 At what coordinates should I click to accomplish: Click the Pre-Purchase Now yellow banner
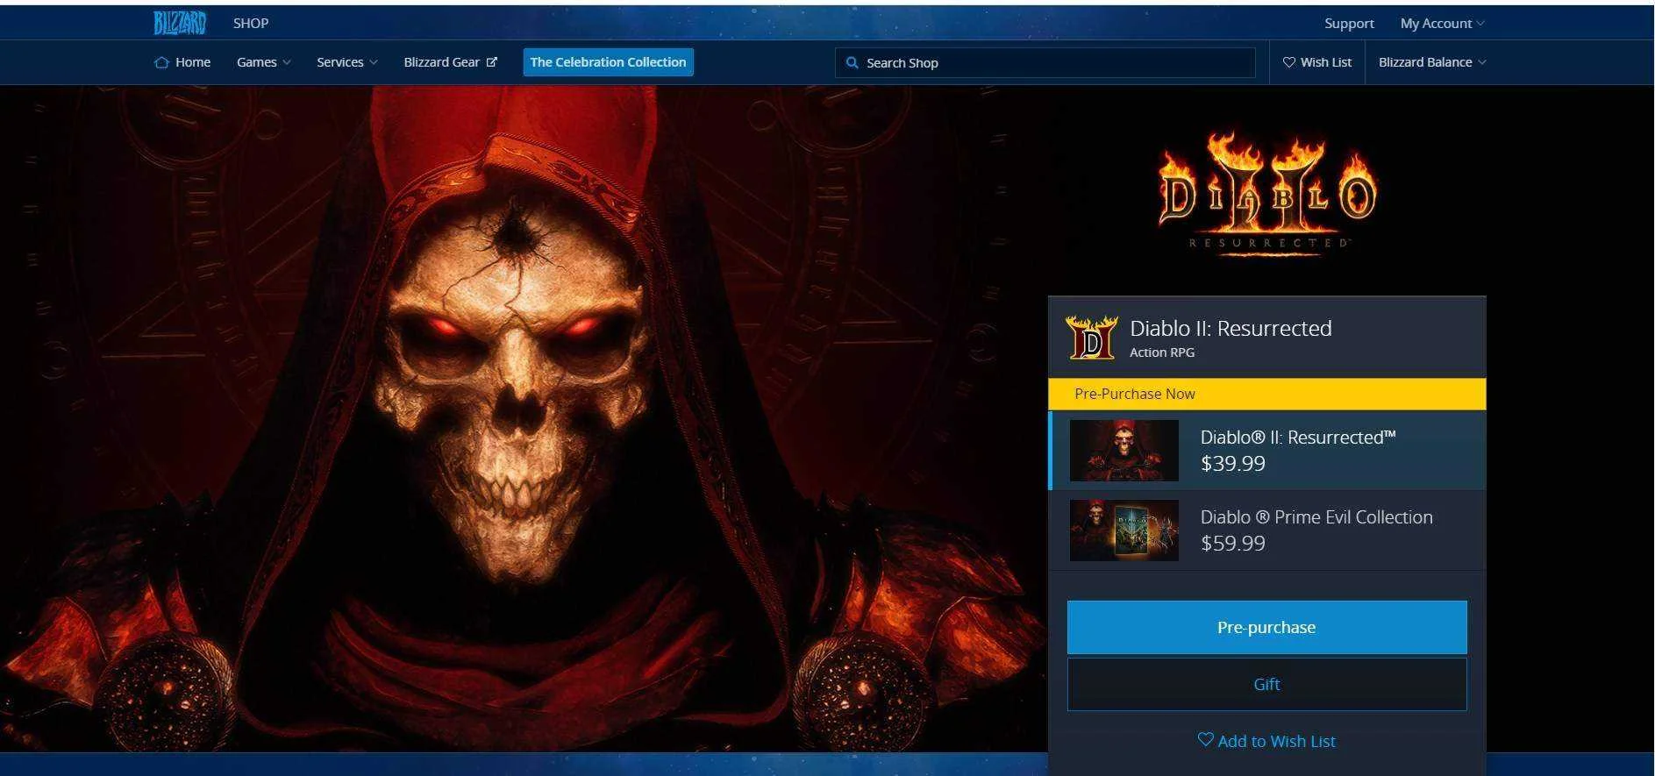click(1267, 394)
